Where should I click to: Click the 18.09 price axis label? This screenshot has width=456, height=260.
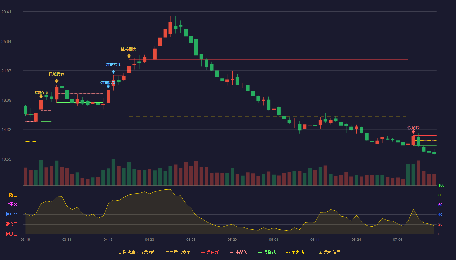tap(6, 100)
